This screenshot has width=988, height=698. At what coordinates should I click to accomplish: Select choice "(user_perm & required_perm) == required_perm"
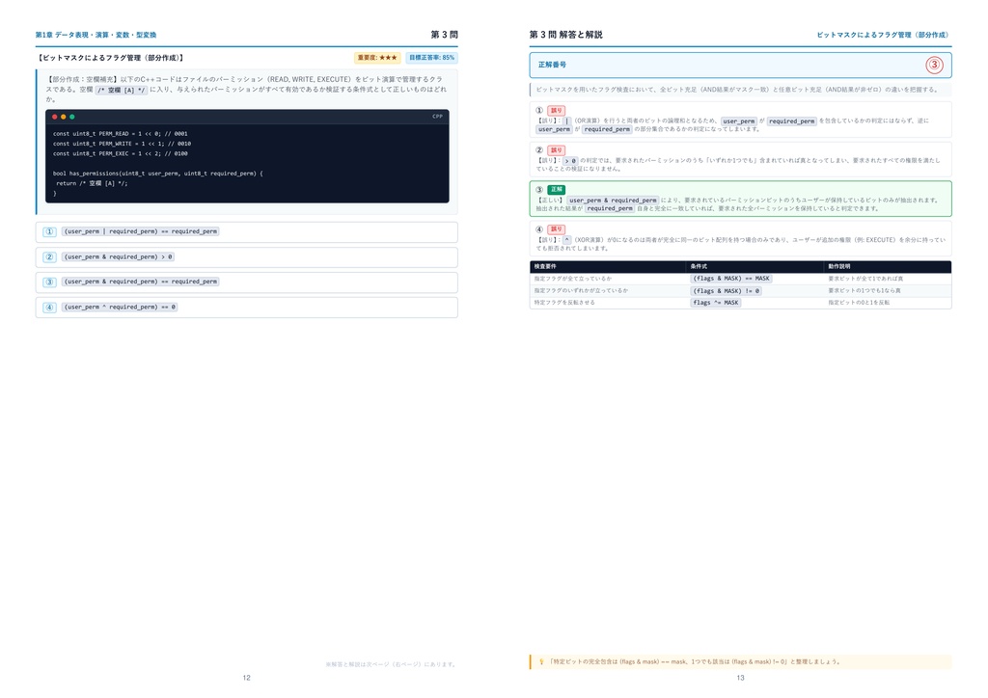click(246, 282)
